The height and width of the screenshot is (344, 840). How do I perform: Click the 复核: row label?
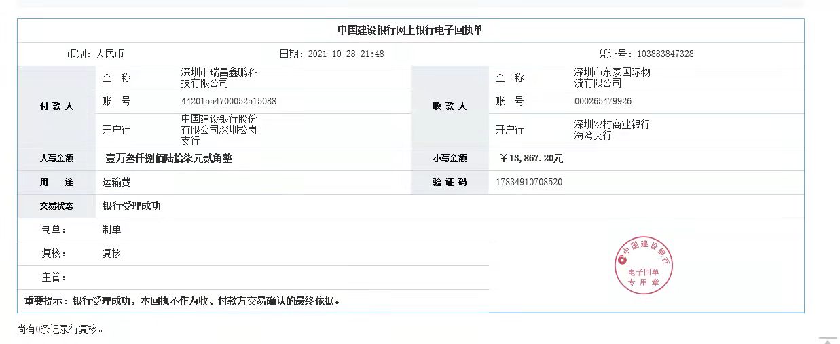[x=54, y=253]
